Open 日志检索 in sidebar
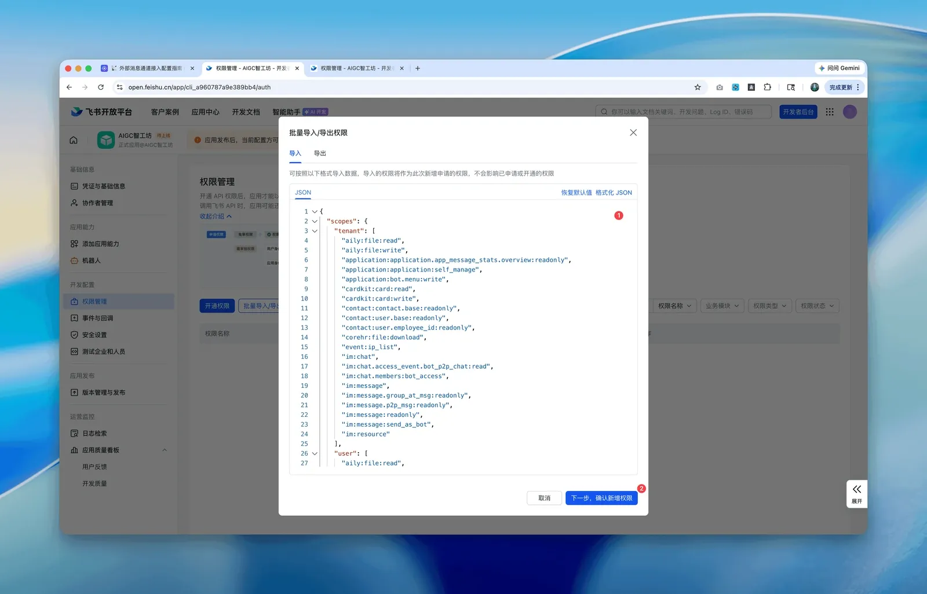 [x=94, y=434]
